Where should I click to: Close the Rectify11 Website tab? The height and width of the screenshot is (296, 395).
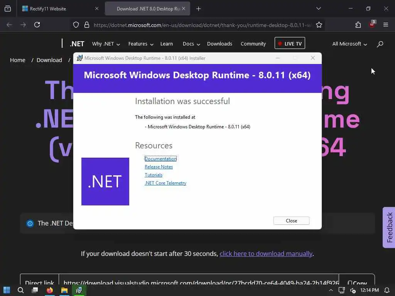[x=97, y=8]
